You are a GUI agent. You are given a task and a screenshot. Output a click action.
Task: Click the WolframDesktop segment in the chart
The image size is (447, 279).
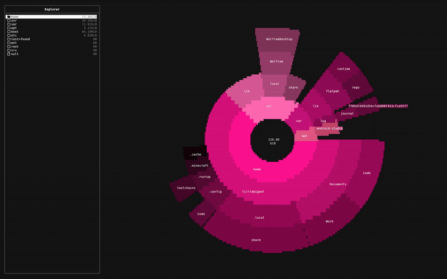click(279, 40)
